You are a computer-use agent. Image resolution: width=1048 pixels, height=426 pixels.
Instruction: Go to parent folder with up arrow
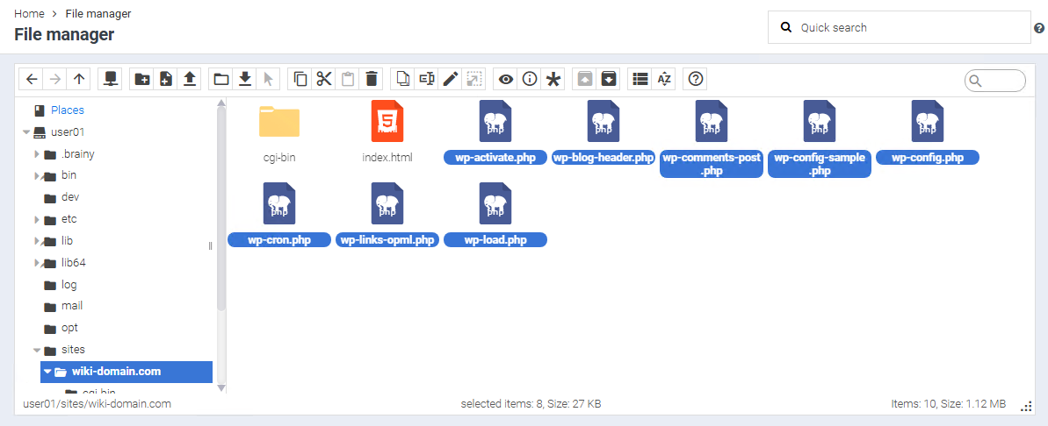click(80, 80)
